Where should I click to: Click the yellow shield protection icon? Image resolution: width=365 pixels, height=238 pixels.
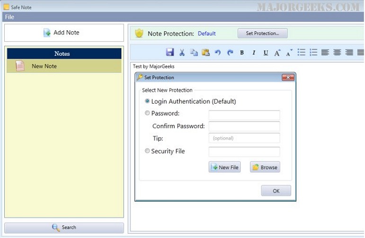pyautogui.click(x=139, y=33)
